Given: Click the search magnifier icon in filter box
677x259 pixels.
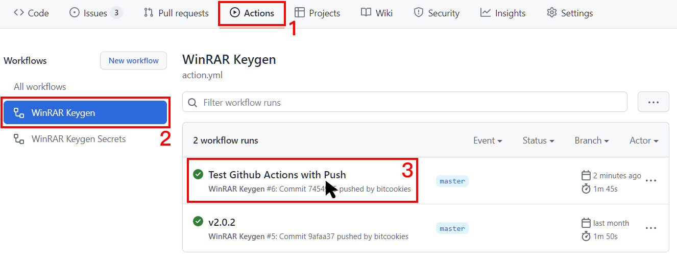Looking at the screenshot, I should click(192, 103).
